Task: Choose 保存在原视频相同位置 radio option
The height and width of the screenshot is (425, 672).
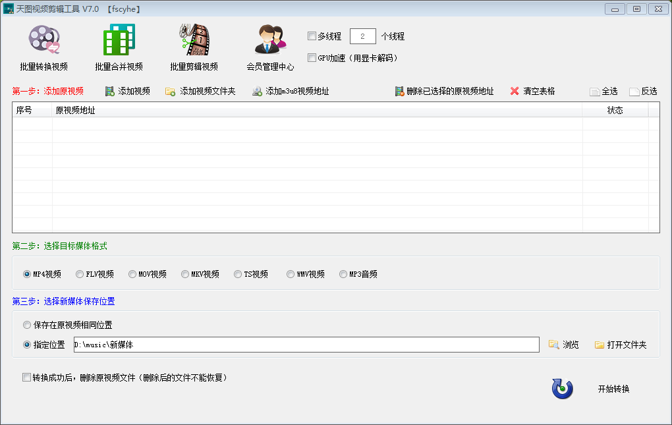Action: (x=27, y=326)
